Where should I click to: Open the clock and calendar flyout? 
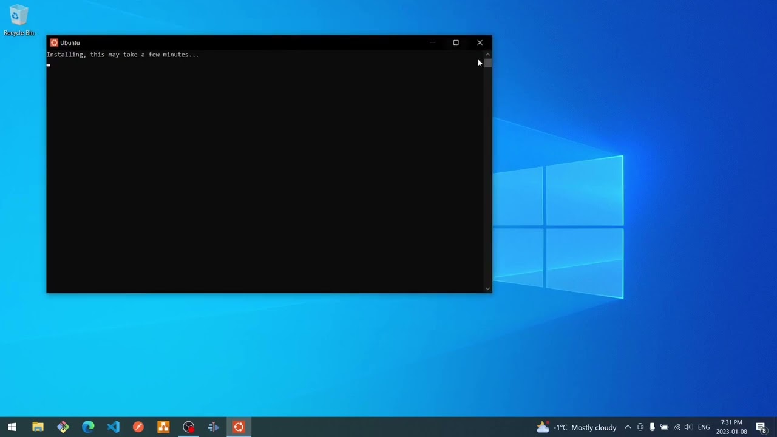pos(731,427)
